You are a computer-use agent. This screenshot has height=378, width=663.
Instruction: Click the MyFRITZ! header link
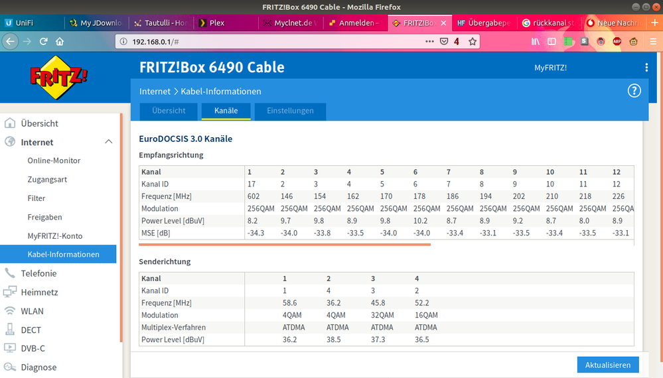click(550, 68)
